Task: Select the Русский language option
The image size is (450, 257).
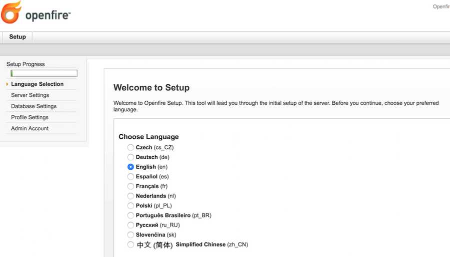Action: (130, 225)
